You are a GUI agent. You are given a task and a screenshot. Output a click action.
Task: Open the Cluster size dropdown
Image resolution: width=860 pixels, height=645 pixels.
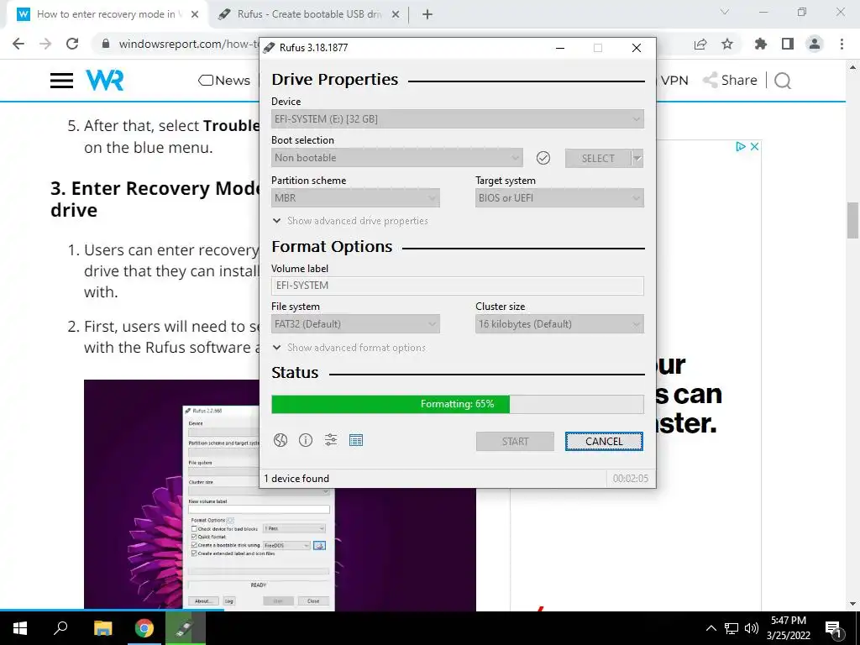tap(559, 324)
